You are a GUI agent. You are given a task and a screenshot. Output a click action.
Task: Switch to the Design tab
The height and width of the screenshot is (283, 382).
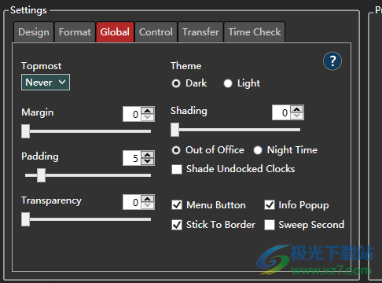point(34,32)
